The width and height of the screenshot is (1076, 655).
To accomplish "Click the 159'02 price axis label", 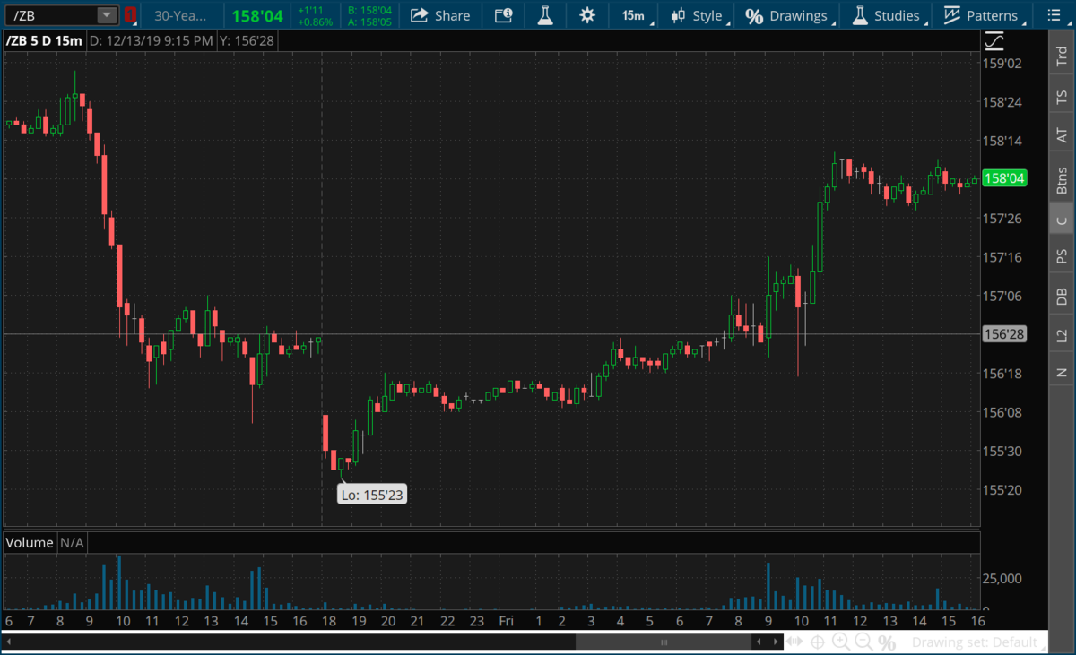I will click(x=1003, y=64).
